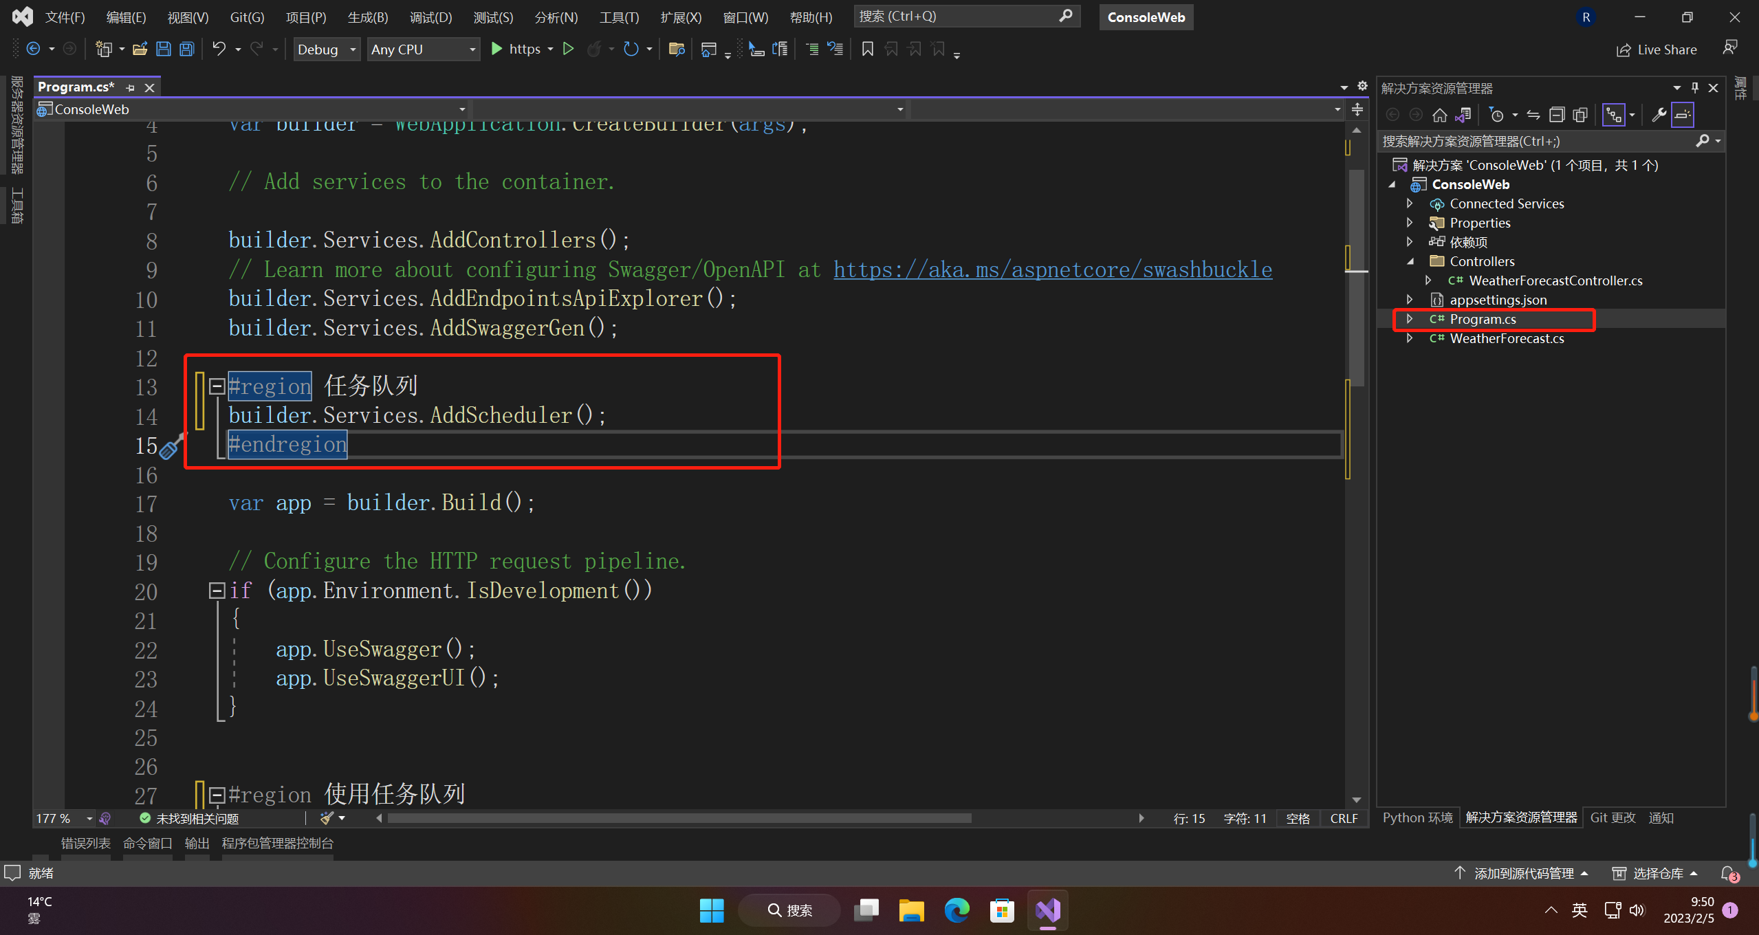Click the Save All toolbar icon
This screenshot has width=1759, height=935.
click(186, 49)
